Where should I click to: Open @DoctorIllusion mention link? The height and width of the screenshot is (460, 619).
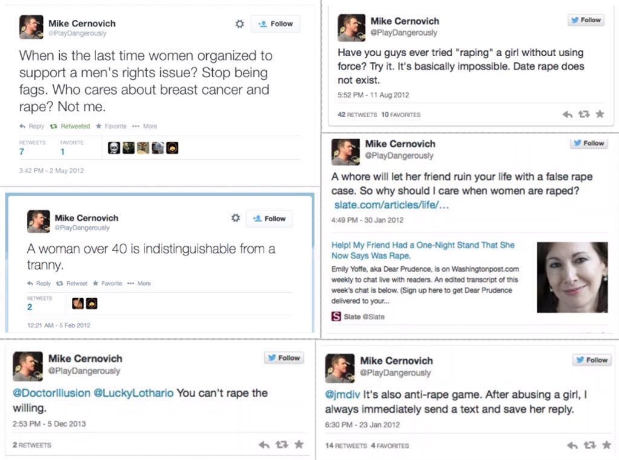(51, 393)
